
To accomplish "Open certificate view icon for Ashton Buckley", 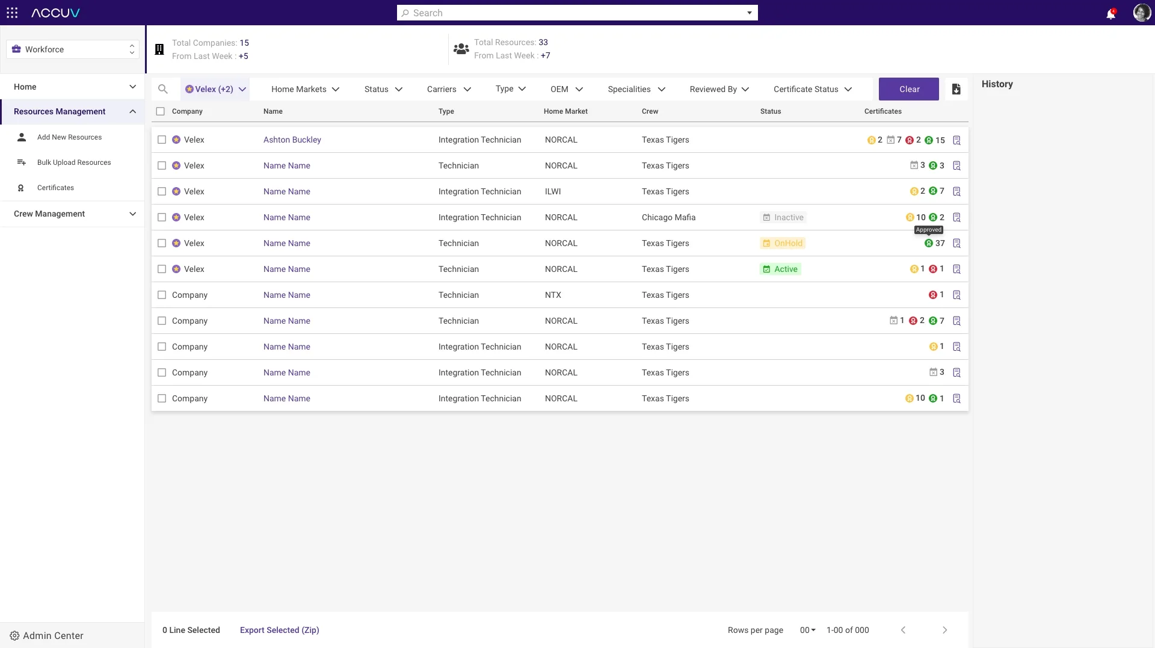I will [x=956, y=140].
